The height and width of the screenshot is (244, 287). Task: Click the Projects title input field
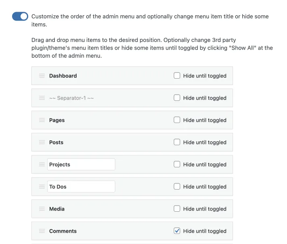point(81,164)
